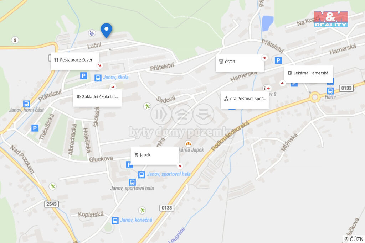Click the parking icon near Třebušická street
This screenshot has height=243, width=365.
tap(35, 128)
